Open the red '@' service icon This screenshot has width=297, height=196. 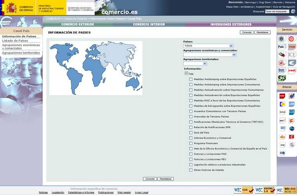(282, 63)
